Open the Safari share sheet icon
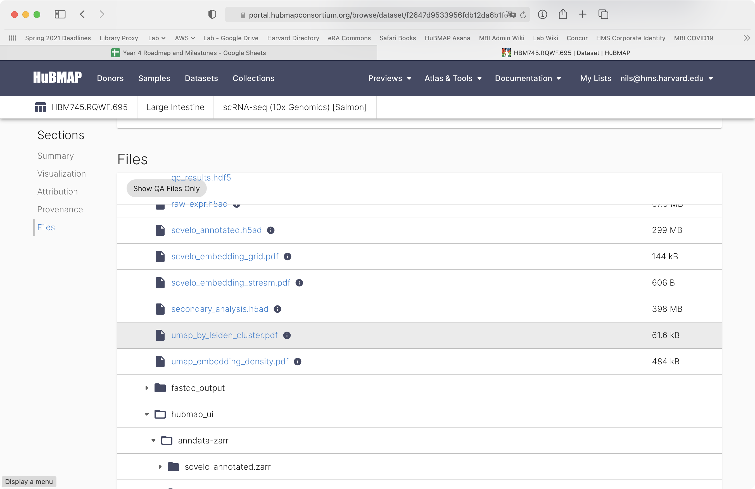 [x=563, y=14]
